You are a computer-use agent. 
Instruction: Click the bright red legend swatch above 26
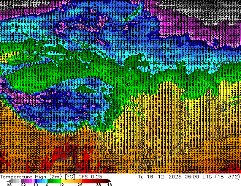point(83,181)
